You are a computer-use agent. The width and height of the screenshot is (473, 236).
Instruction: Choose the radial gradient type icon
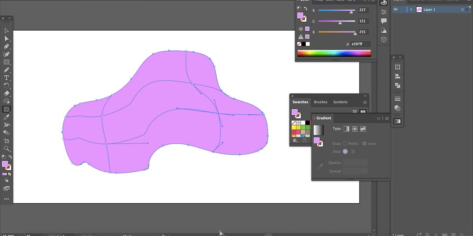point(354,129)
